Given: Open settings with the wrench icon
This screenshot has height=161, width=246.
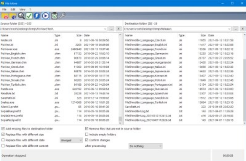Looking at the screenshot, I should (63, 16).
